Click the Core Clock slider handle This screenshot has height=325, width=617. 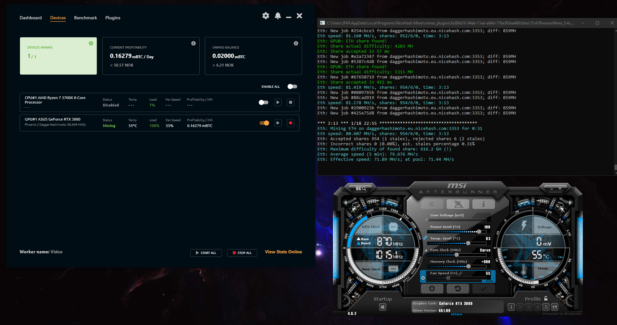pos(456,255)
